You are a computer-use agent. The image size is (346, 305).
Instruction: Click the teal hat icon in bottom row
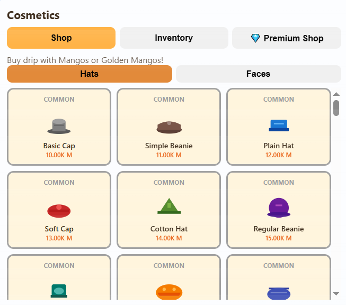tap(59, 291)
